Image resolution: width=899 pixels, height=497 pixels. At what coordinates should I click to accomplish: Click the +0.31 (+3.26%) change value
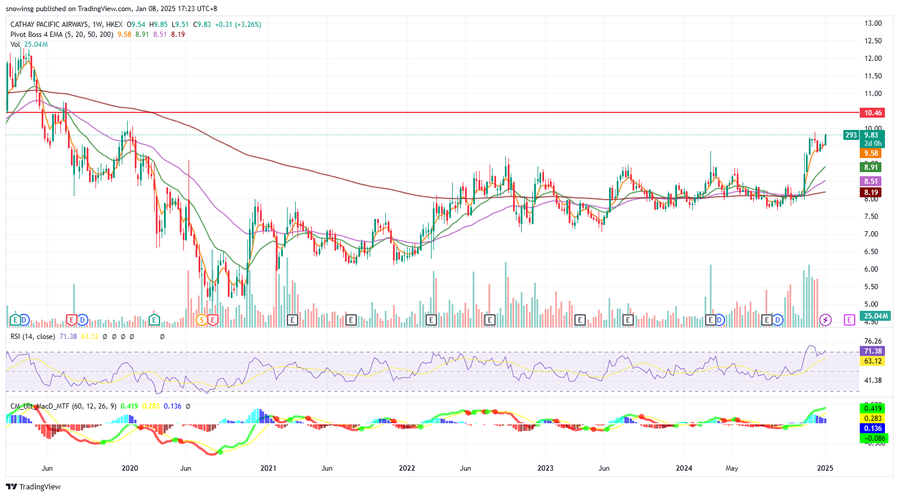[238, 25]
